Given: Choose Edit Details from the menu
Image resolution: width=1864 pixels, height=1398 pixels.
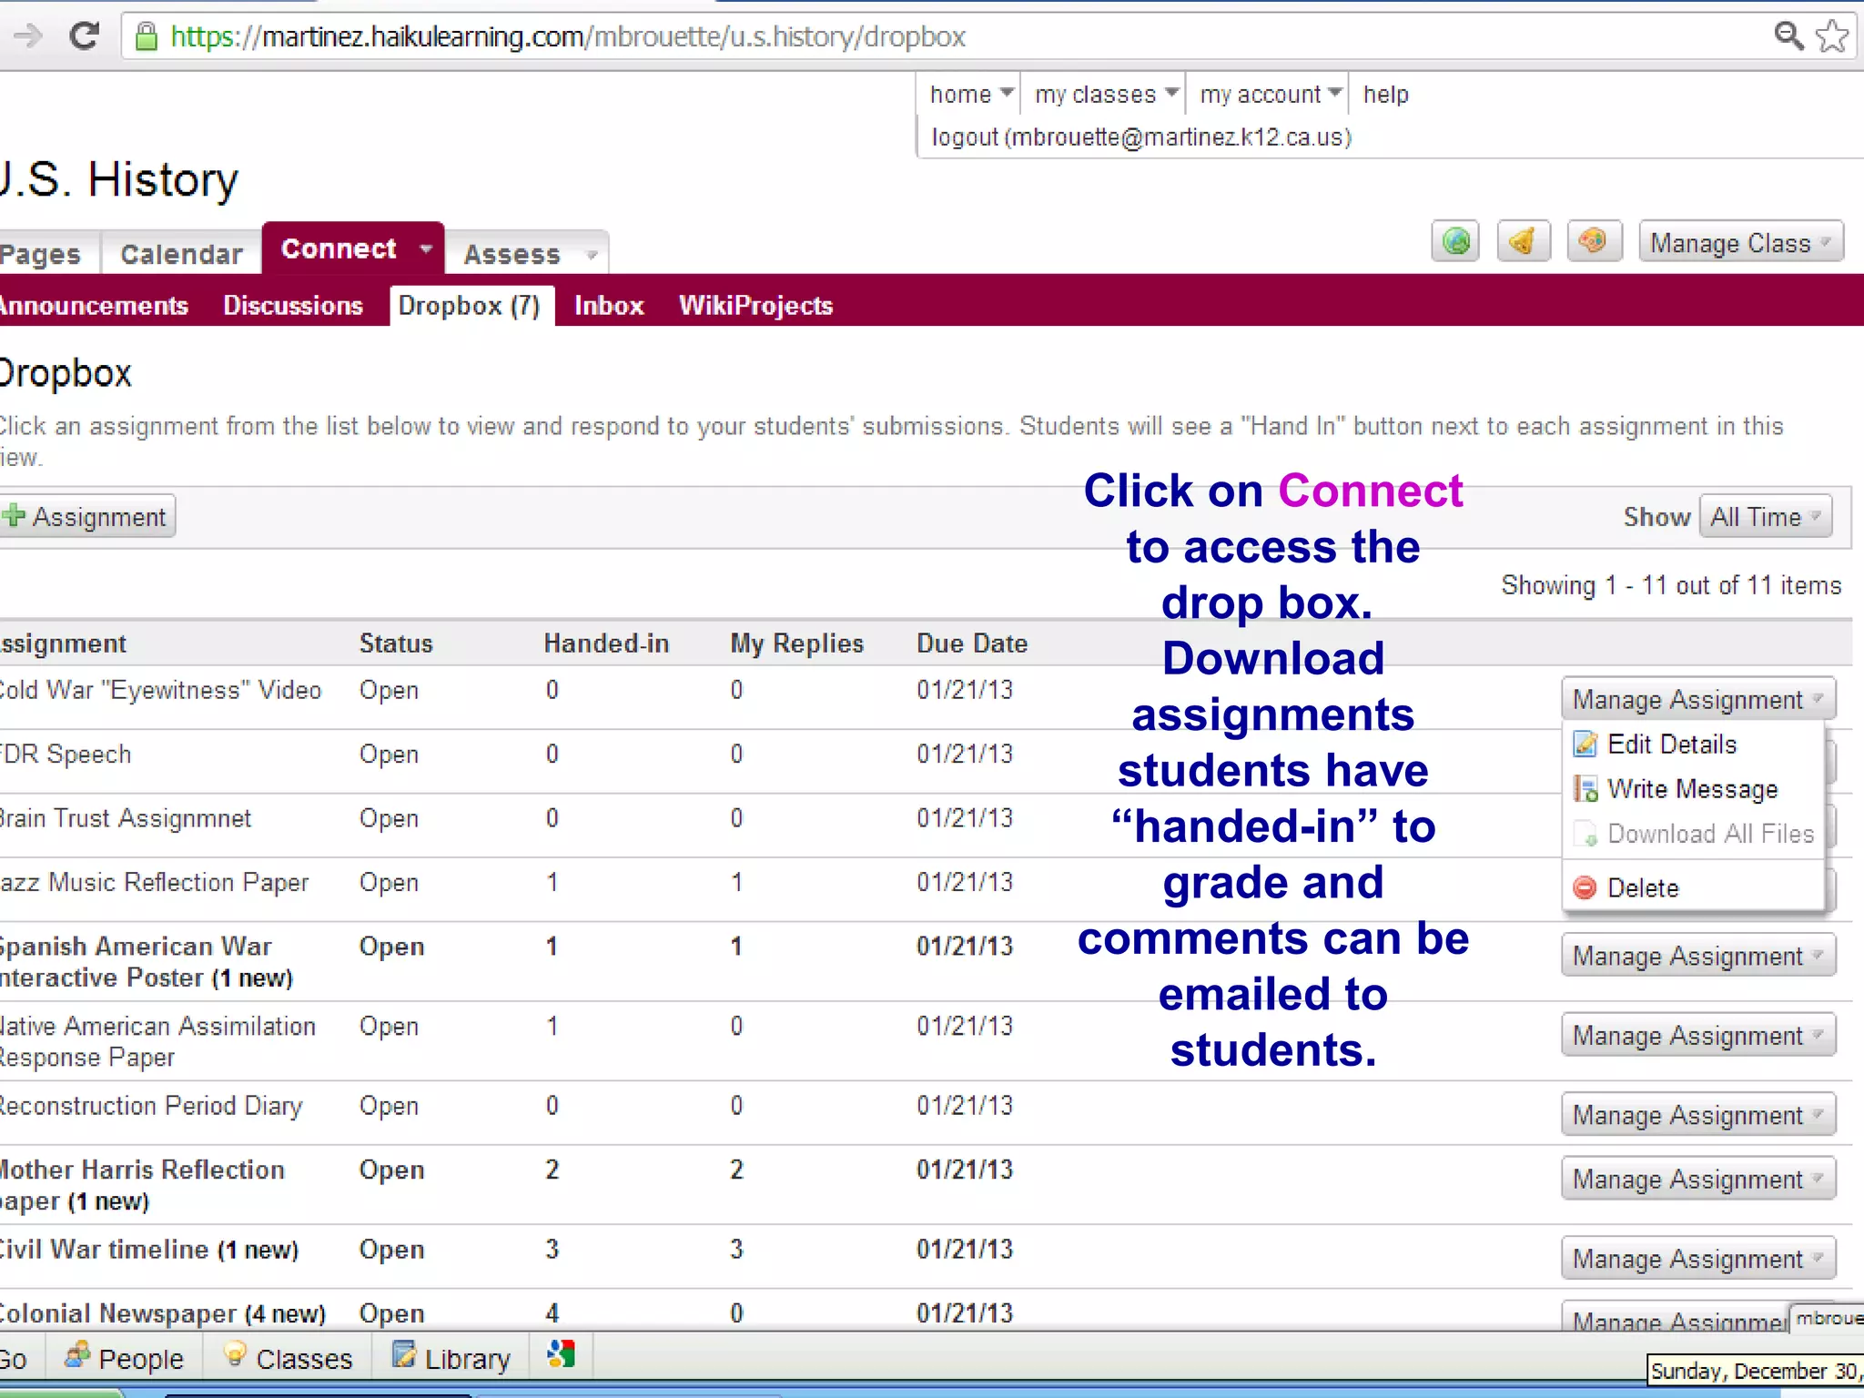Looking at the screenshot, I should coord(1694,744).
